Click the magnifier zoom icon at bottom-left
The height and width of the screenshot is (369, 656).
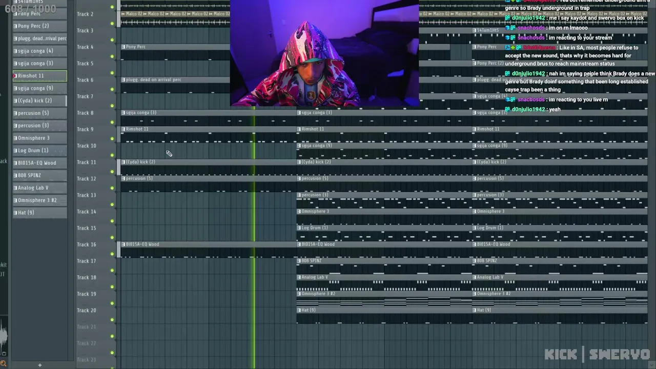pos(4,364)
